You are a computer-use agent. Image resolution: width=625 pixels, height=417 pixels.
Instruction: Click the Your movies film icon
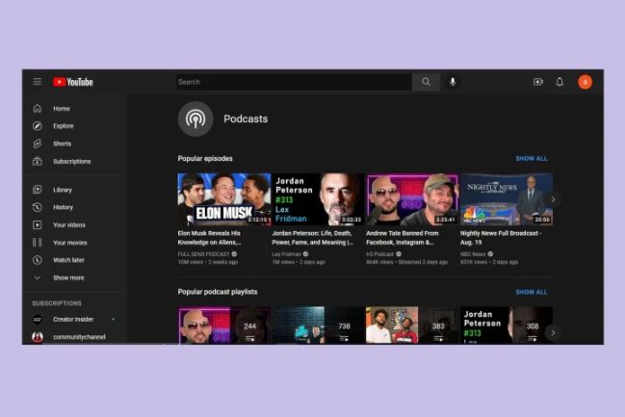click(37, 243)
